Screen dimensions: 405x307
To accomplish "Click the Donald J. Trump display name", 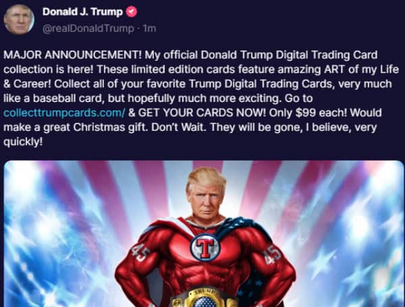I will click(x=82, y=12).
